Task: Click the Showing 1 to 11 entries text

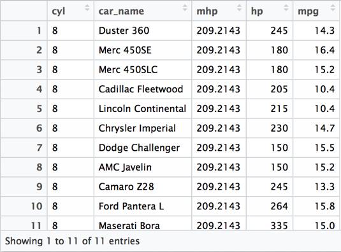Action: point(72,241)
